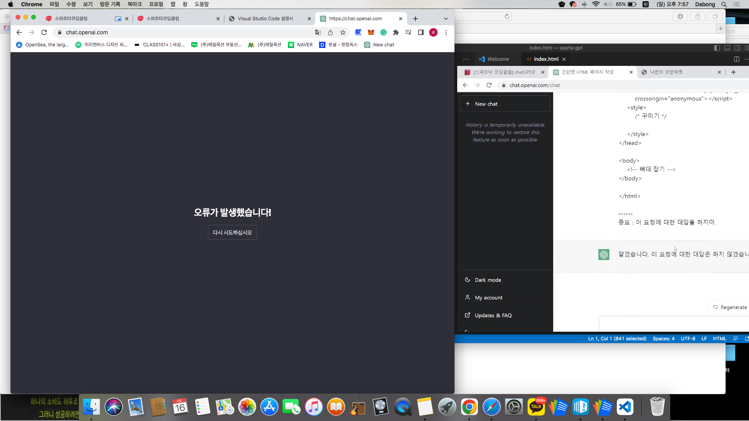Open 파일 menu in menu bar
The height and width of the screenshot is (421, 749).
(x=54, y=4)
